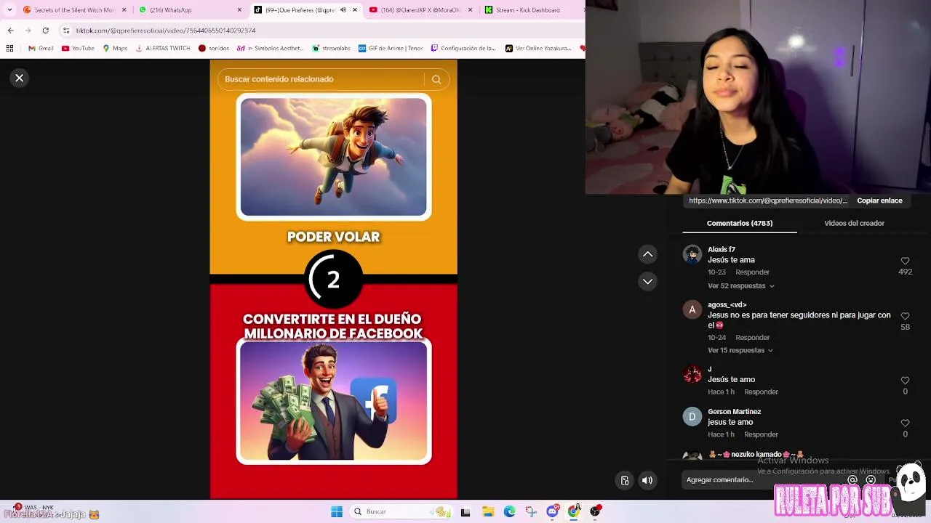Open the 'sonidos' bookmark
The width and height of the screenshot is (931, 523).
tap(214, 49)
